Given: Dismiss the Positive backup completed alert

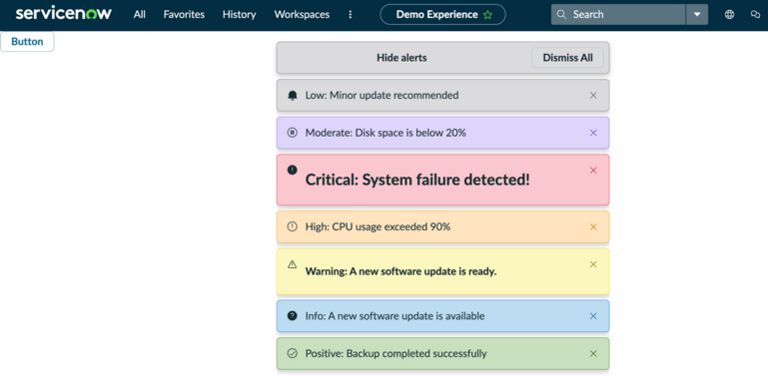Looking at the screenshot, I should coord(593,353).
